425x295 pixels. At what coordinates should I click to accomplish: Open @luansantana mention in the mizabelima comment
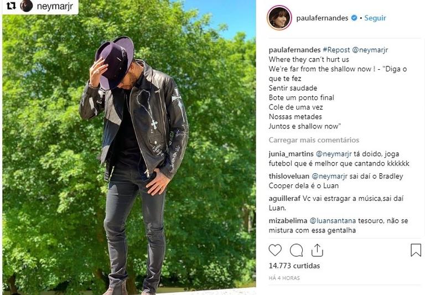[x=333, y=221]
